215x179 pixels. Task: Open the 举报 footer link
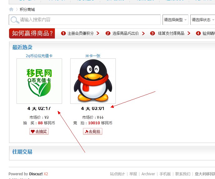(133, 174)
